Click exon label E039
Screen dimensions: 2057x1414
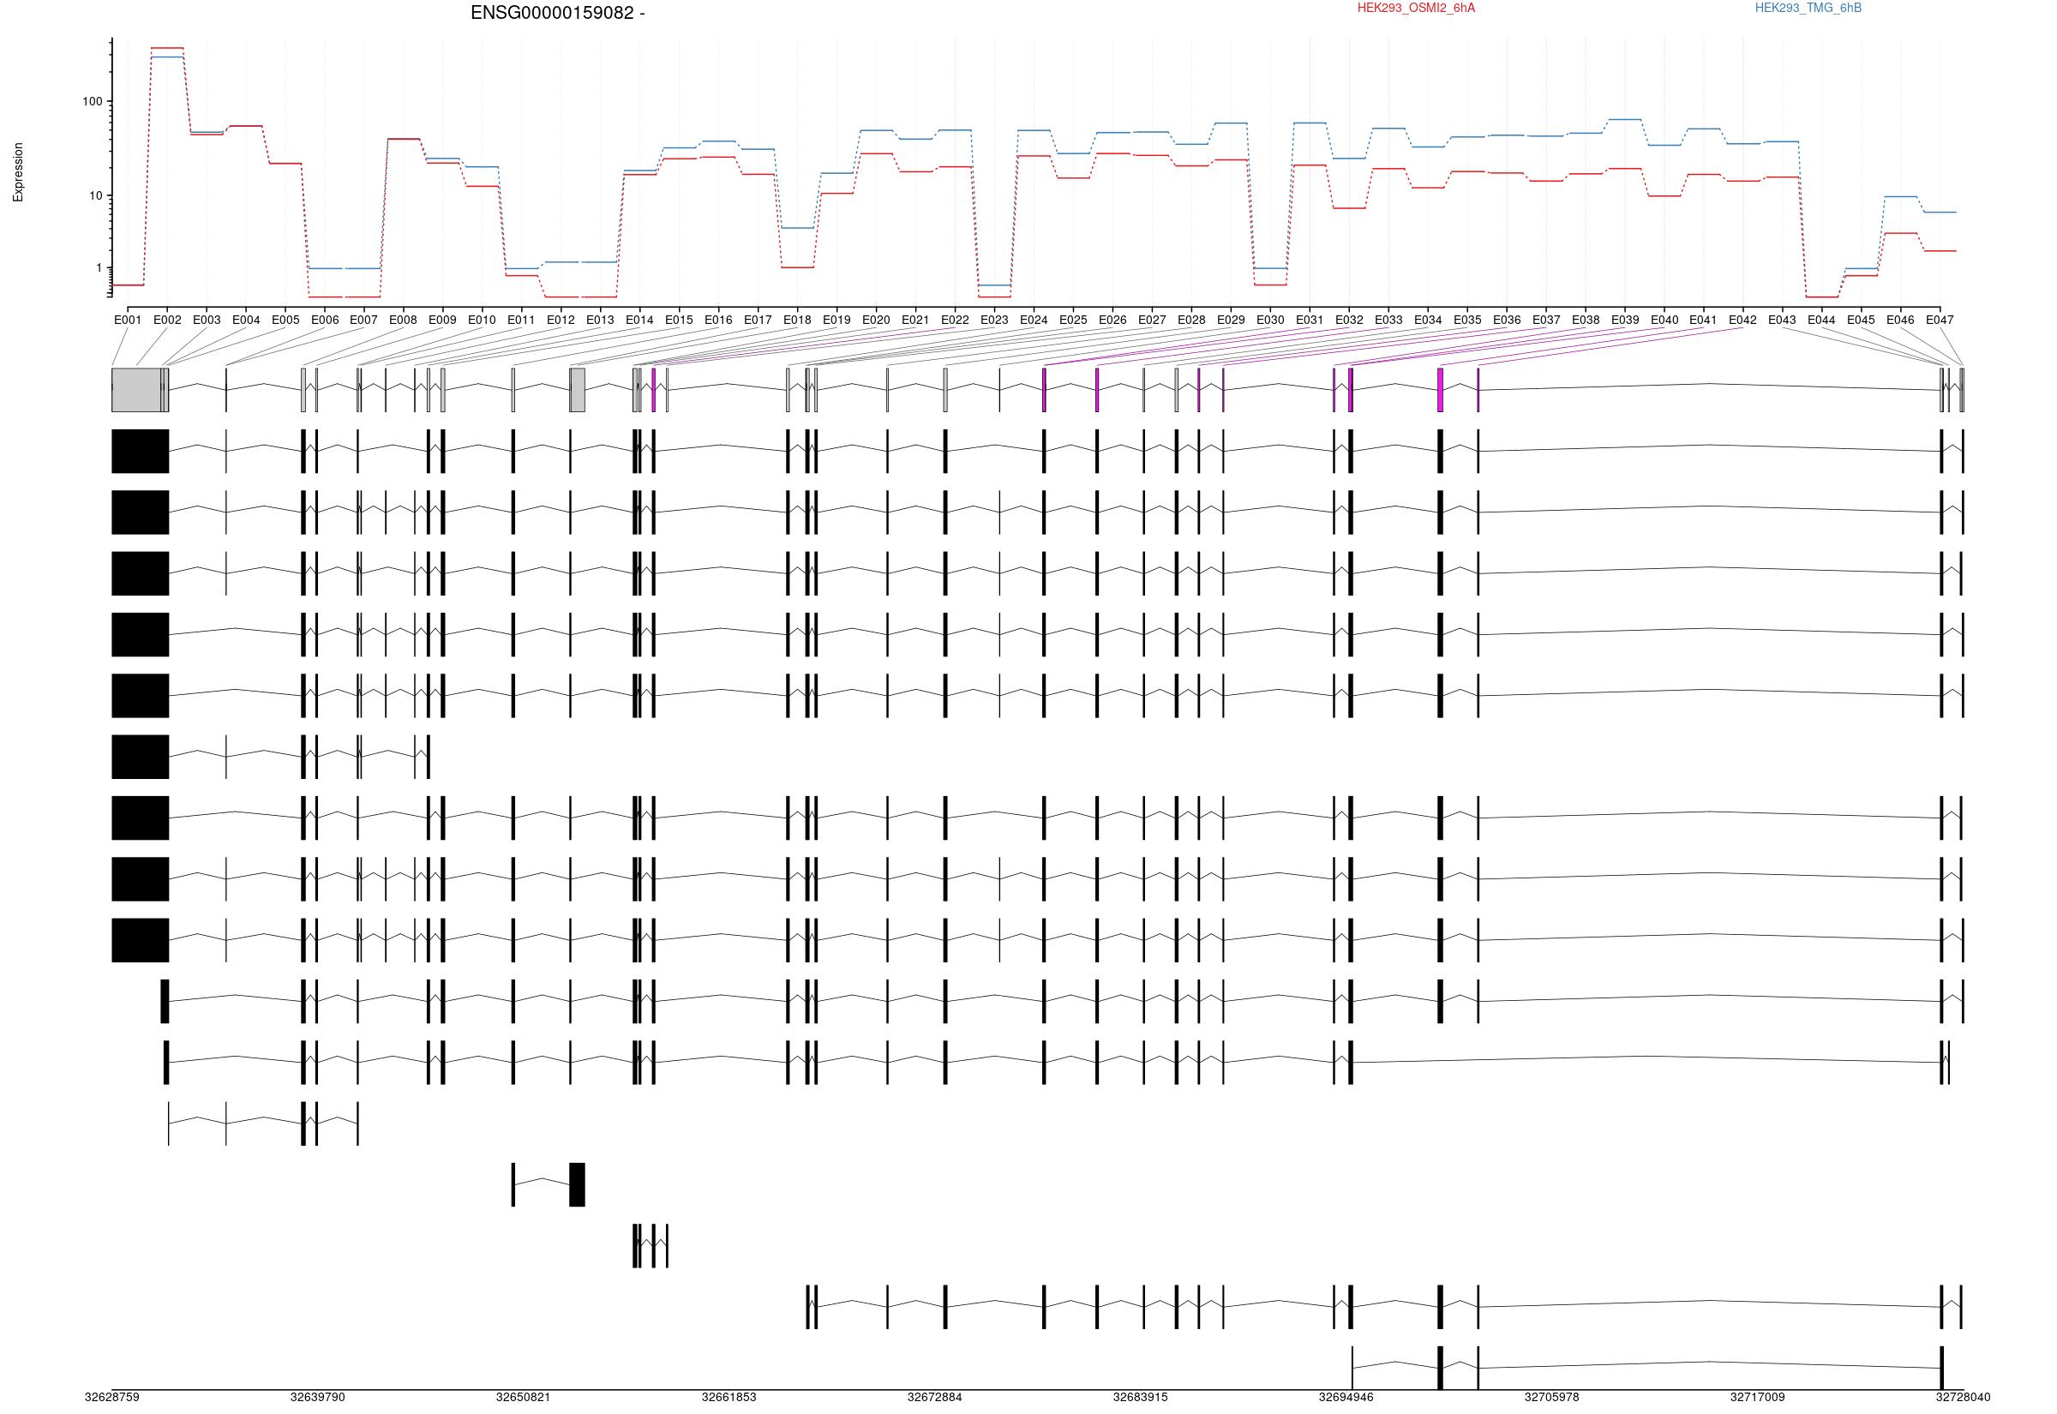click(1626, 320)
